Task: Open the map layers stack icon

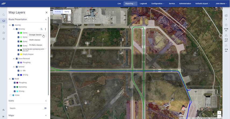Action: pyautogui.click(x=4, y=21)
